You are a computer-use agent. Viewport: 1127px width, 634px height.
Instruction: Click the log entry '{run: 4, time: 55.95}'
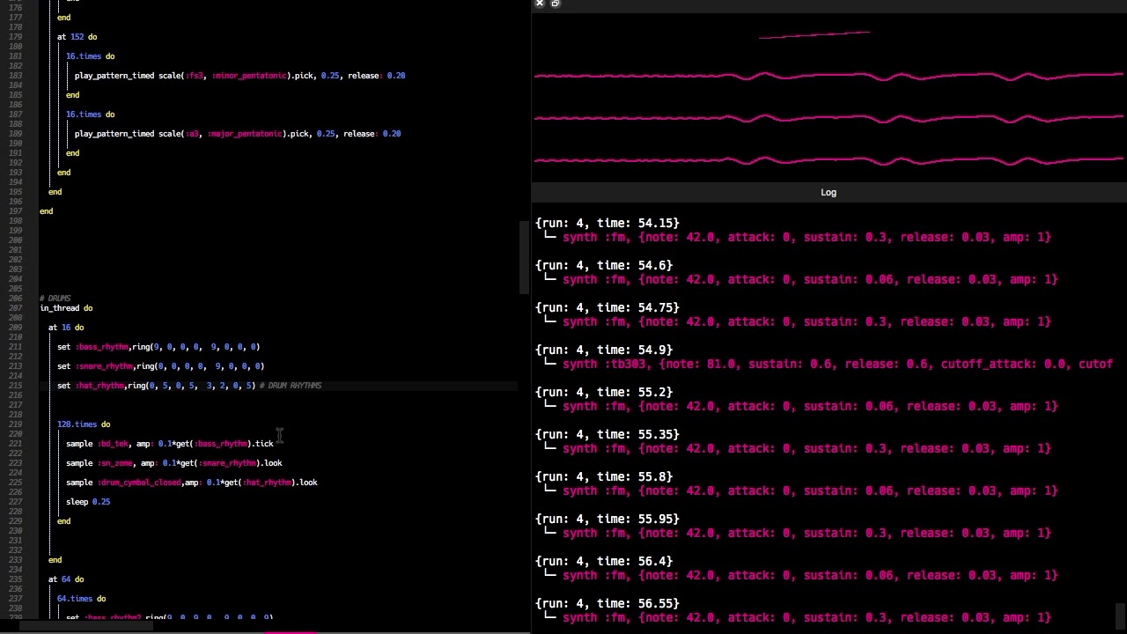pos(608,519)
